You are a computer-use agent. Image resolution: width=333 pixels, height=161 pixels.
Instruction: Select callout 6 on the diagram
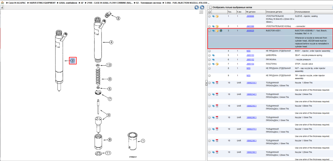(x=110, y=79)
